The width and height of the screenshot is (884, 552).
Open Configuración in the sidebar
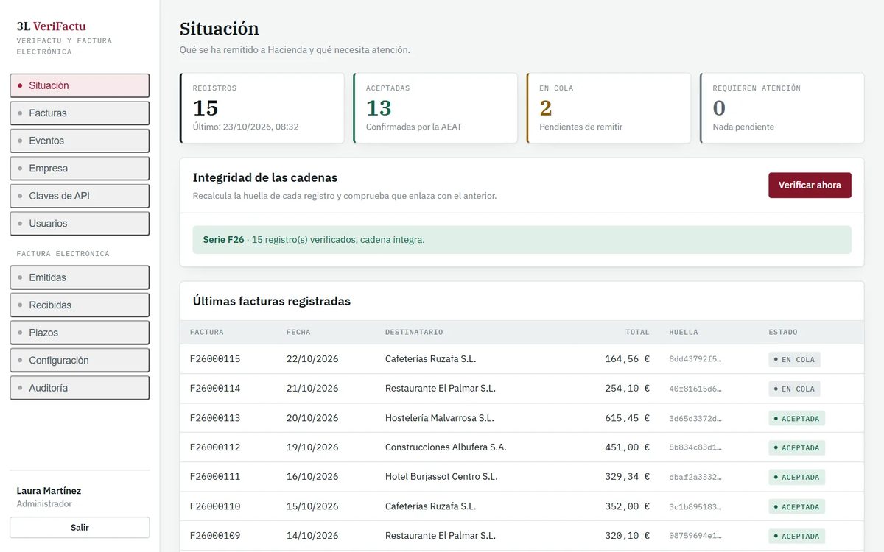[x=80, y=361]
